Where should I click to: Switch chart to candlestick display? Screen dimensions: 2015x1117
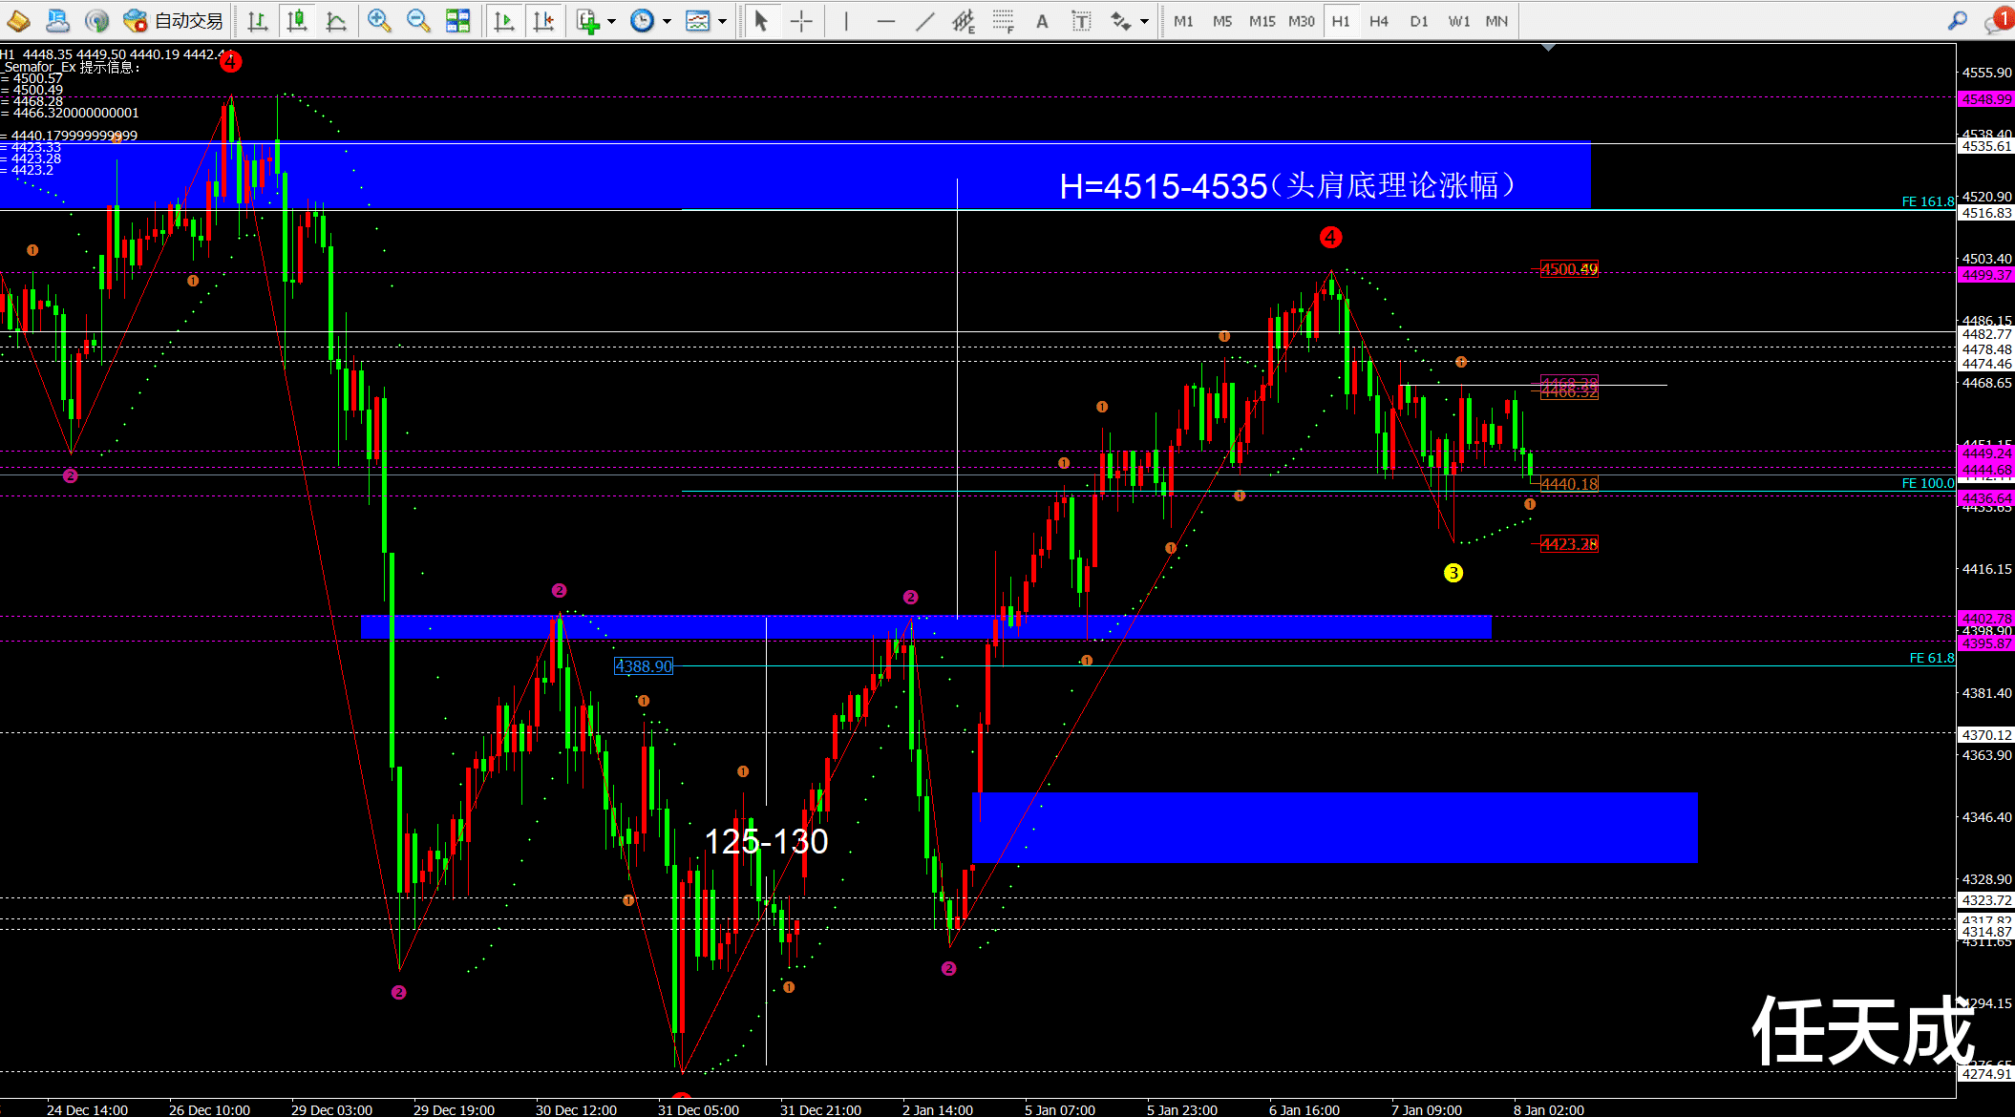tap(296, 20)
